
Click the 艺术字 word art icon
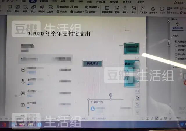coord(153,8)
